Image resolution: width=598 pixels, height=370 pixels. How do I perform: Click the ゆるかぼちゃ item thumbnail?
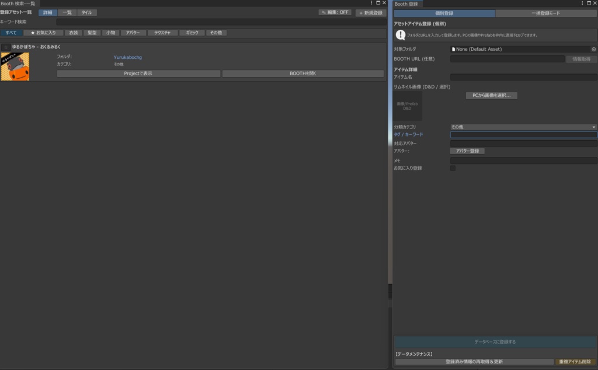[x=15, y=67]
